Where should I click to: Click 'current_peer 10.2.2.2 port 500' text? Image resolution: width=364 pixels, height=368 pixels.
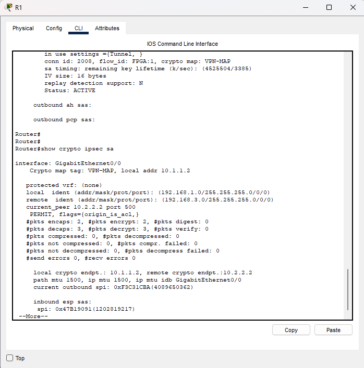[81, 207]
